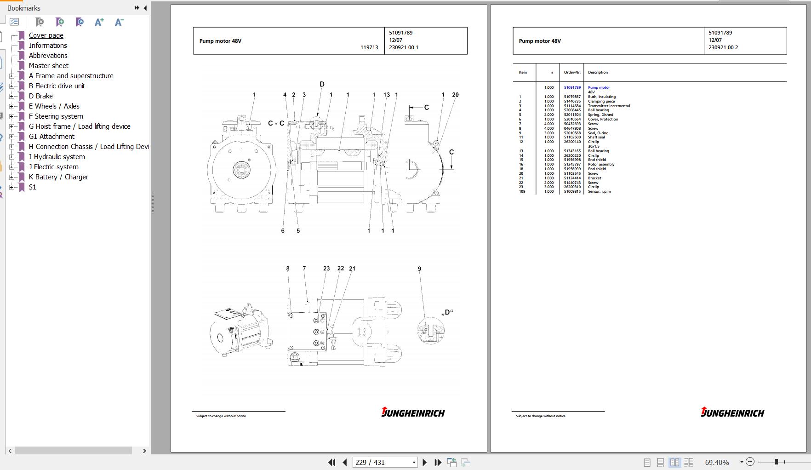
Task: Select the F Steering system bookmark label
Action: pyautogui.click(x=56, y=116)
